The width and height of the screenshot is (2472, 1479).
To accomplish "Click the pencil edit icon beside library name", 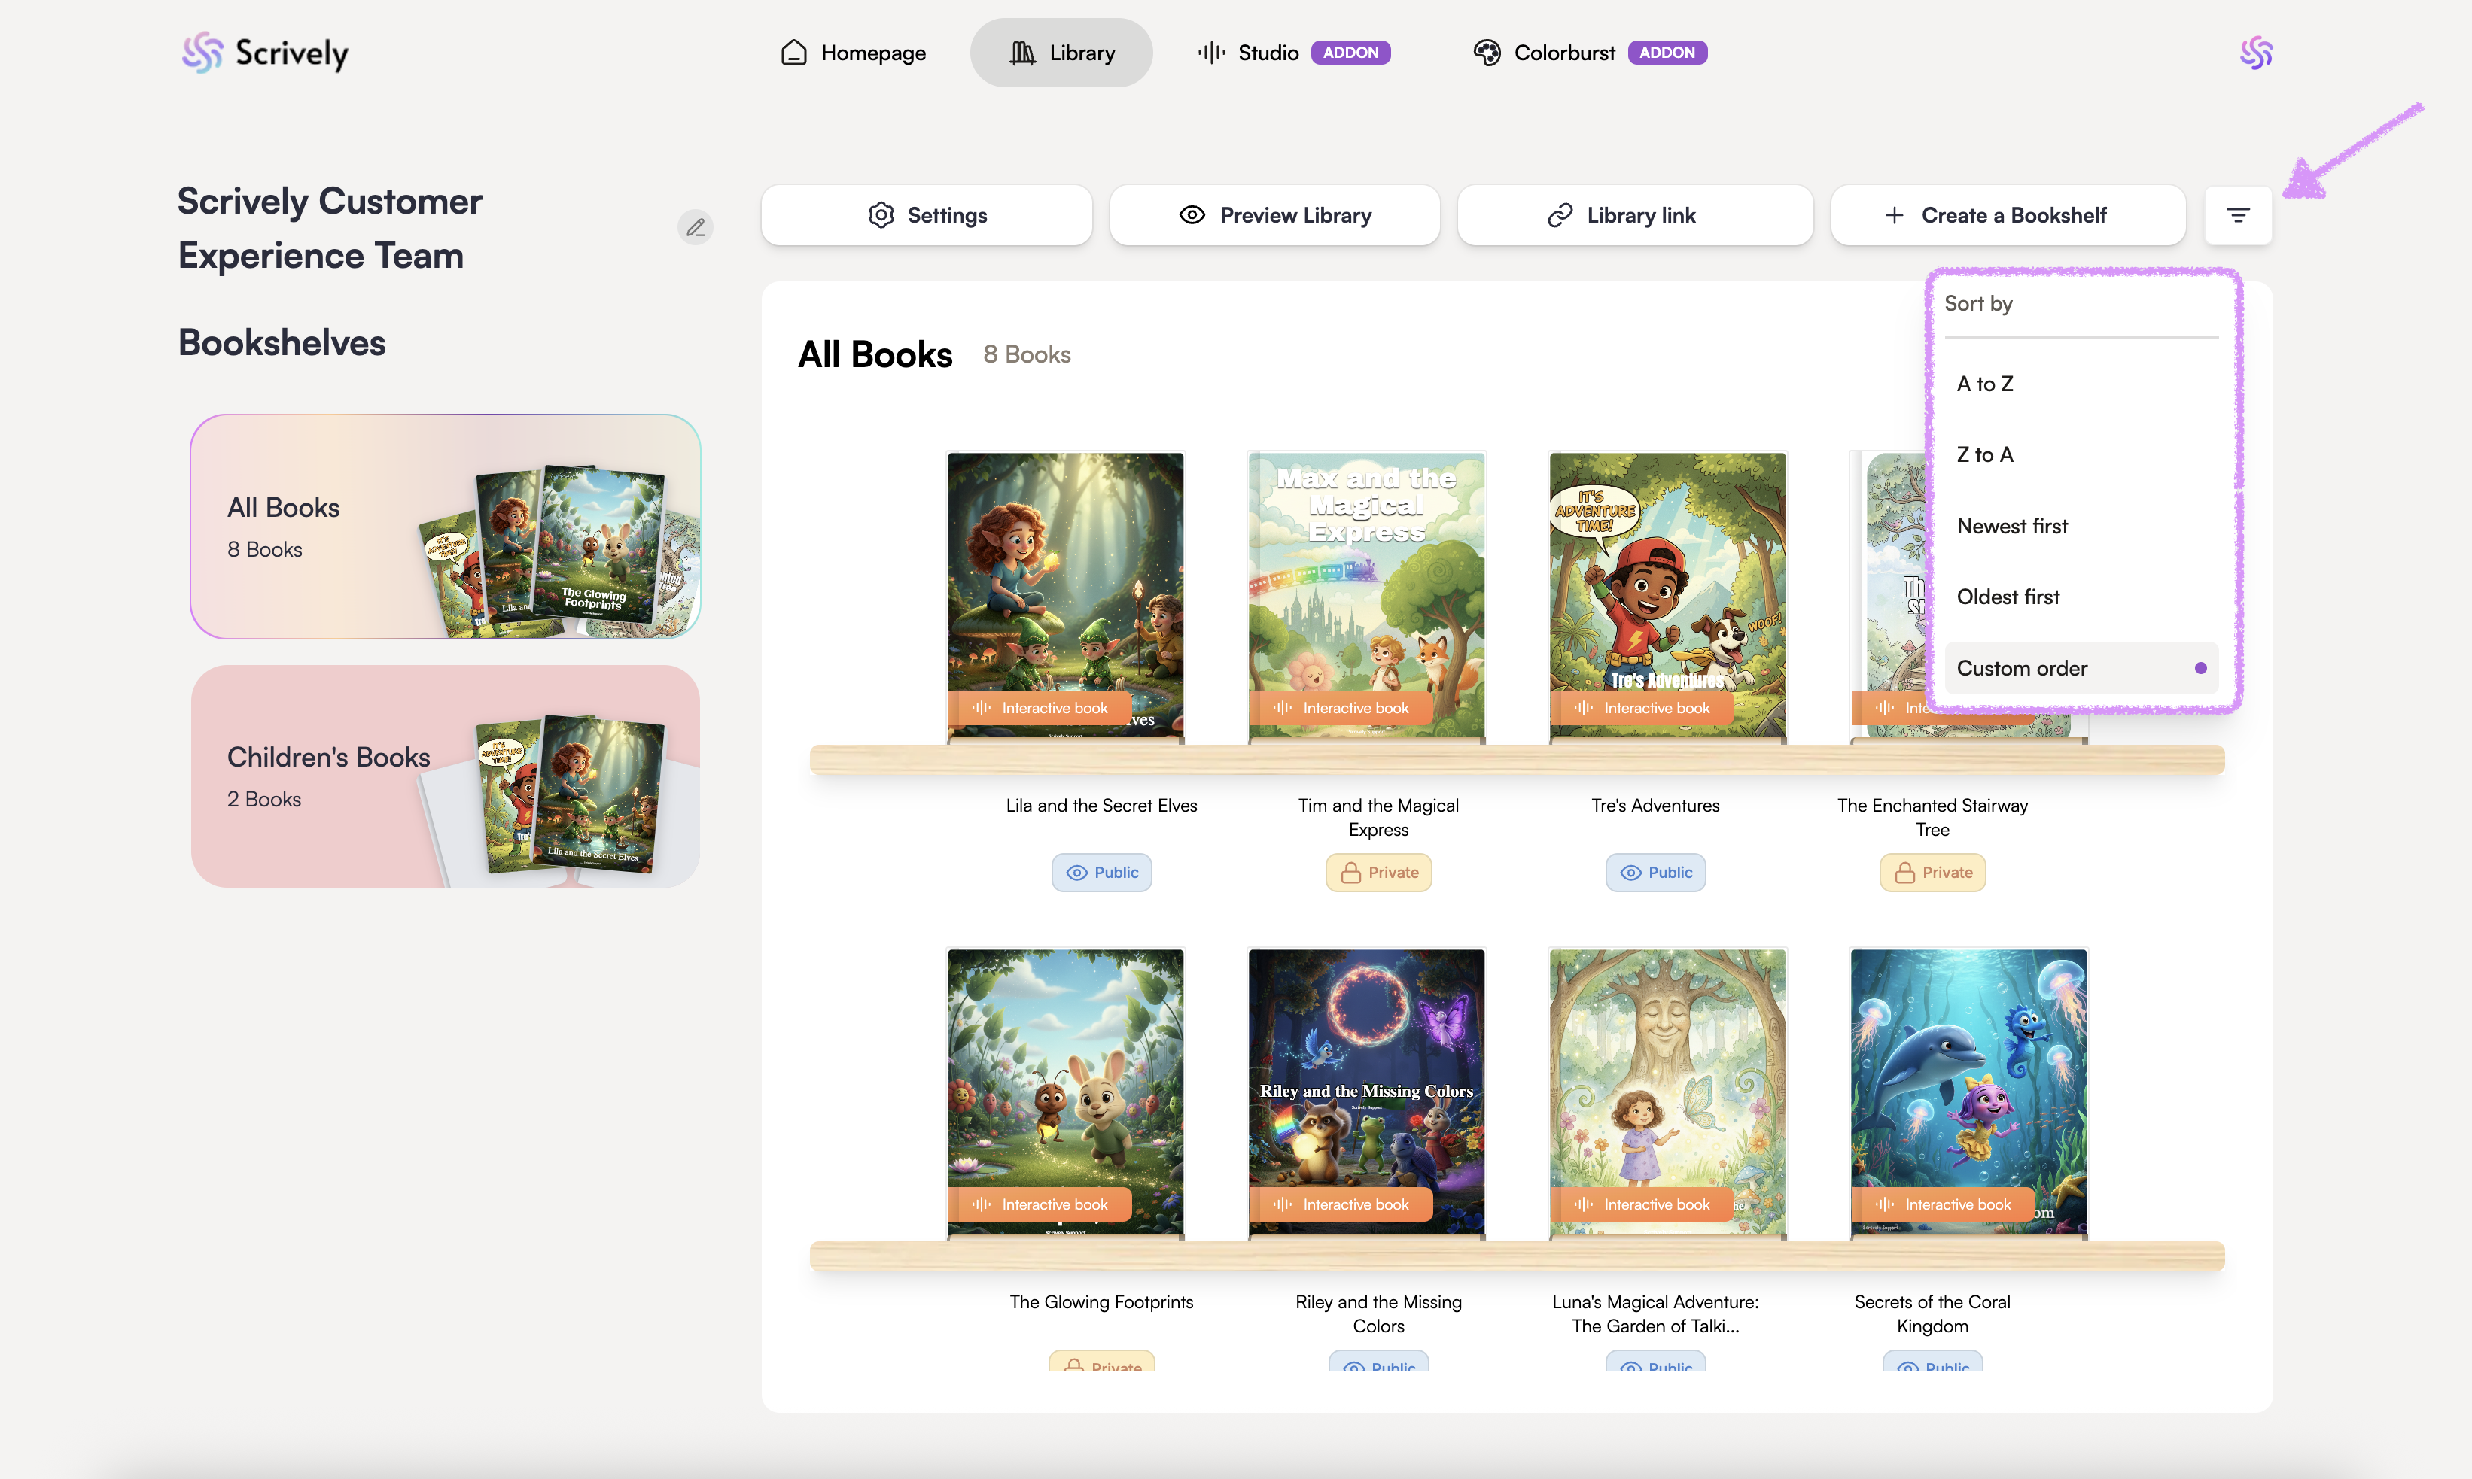I will 695,228.
